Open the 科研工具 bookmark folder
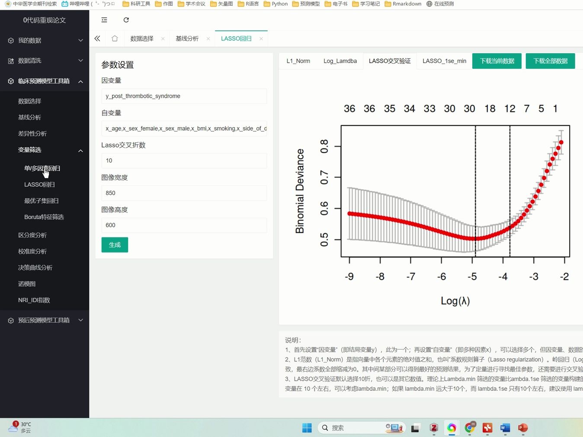Image resolution: width=583 pixels, height=437 pixels. (x=136, y=4)
